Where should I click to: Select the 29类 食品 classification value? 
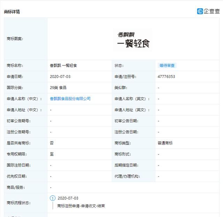(x=58, y=87)
